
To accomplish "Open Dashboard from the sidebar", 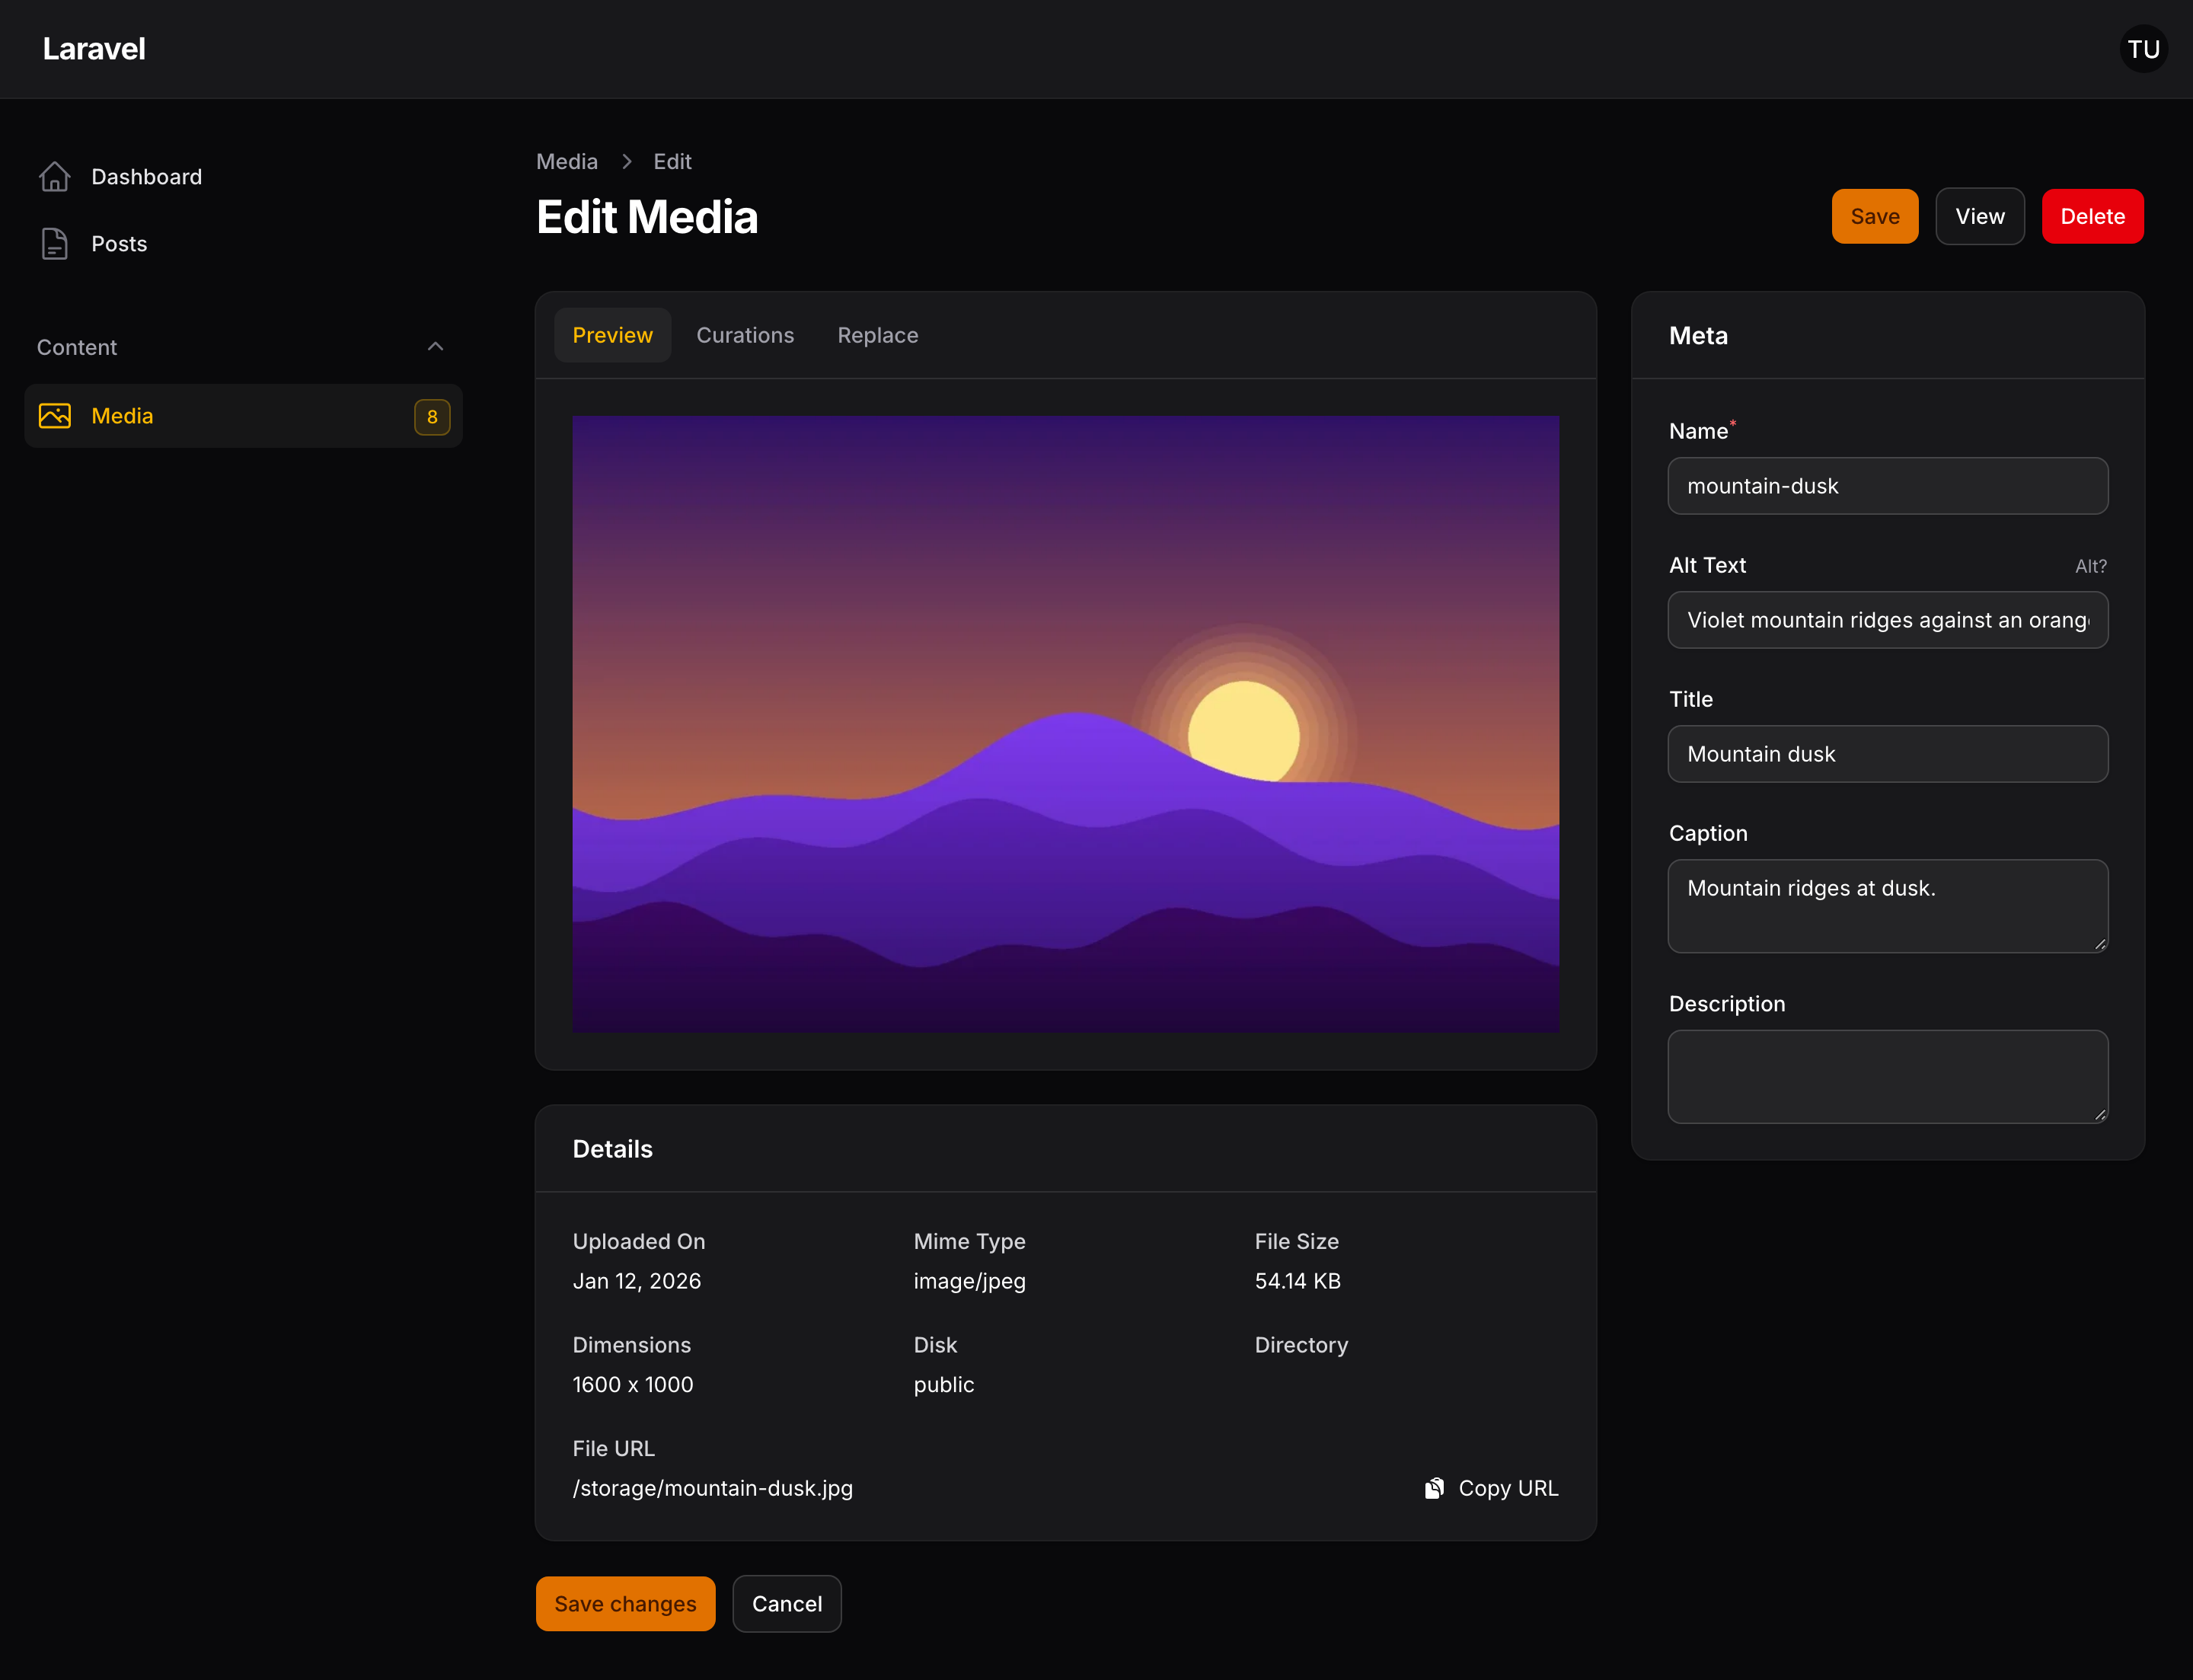I will point(244,177).
